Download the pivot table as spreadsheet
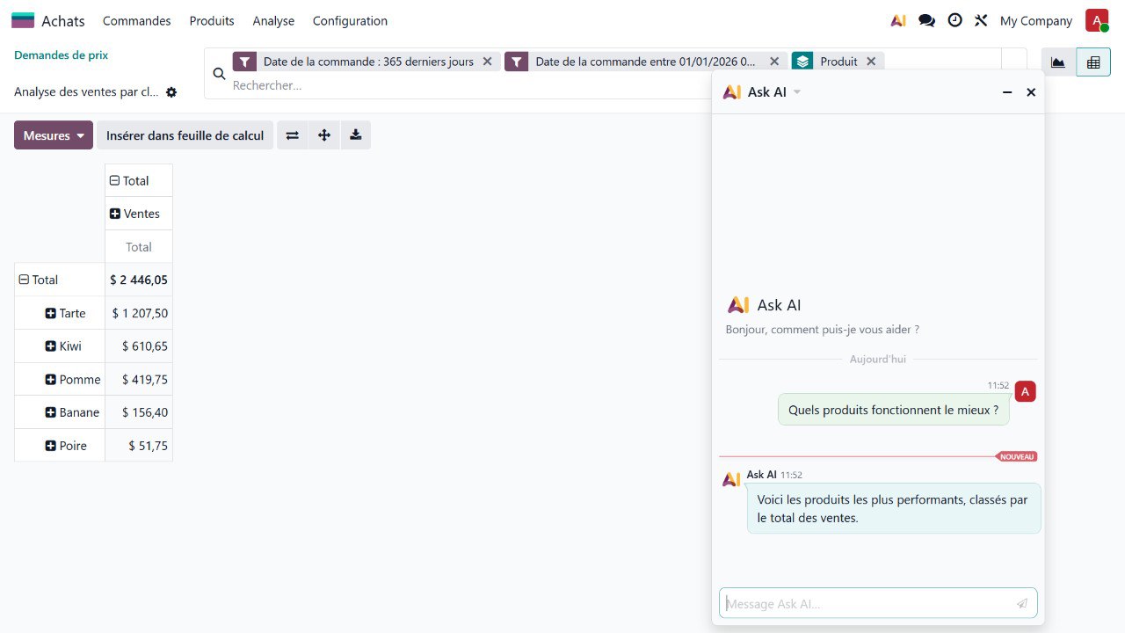The height and width of the screenshot is (633, 1125). 355,135
